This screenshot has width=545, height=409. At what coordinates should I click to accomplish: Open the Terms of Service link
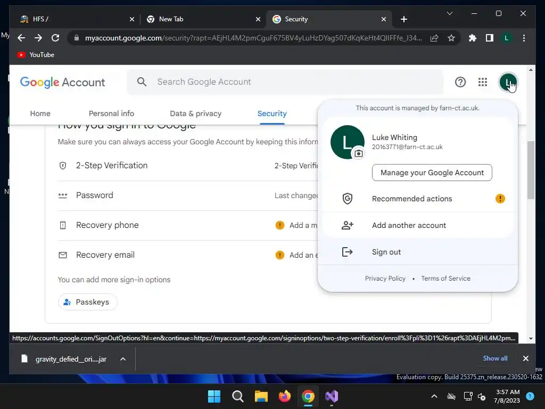point(445,278)
